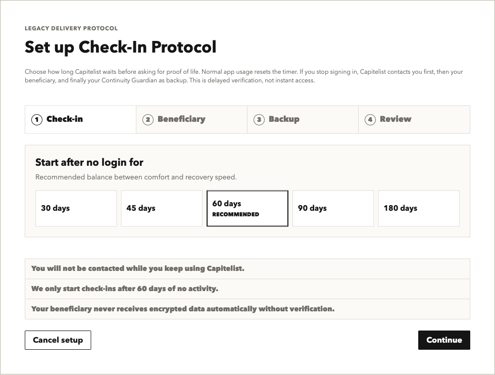This screenshot has width=495, height=375.
Task: Click the Continue button
Action: (444, 340)
